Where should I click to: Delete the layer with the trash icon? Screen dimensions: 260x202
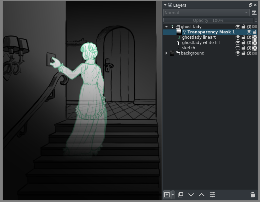click(253, 195)
